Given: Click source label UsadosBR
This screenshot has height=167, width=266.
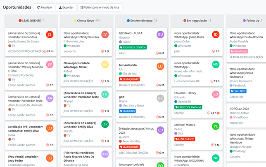Looking at the screenshot, I should click(x=184, y=102).
